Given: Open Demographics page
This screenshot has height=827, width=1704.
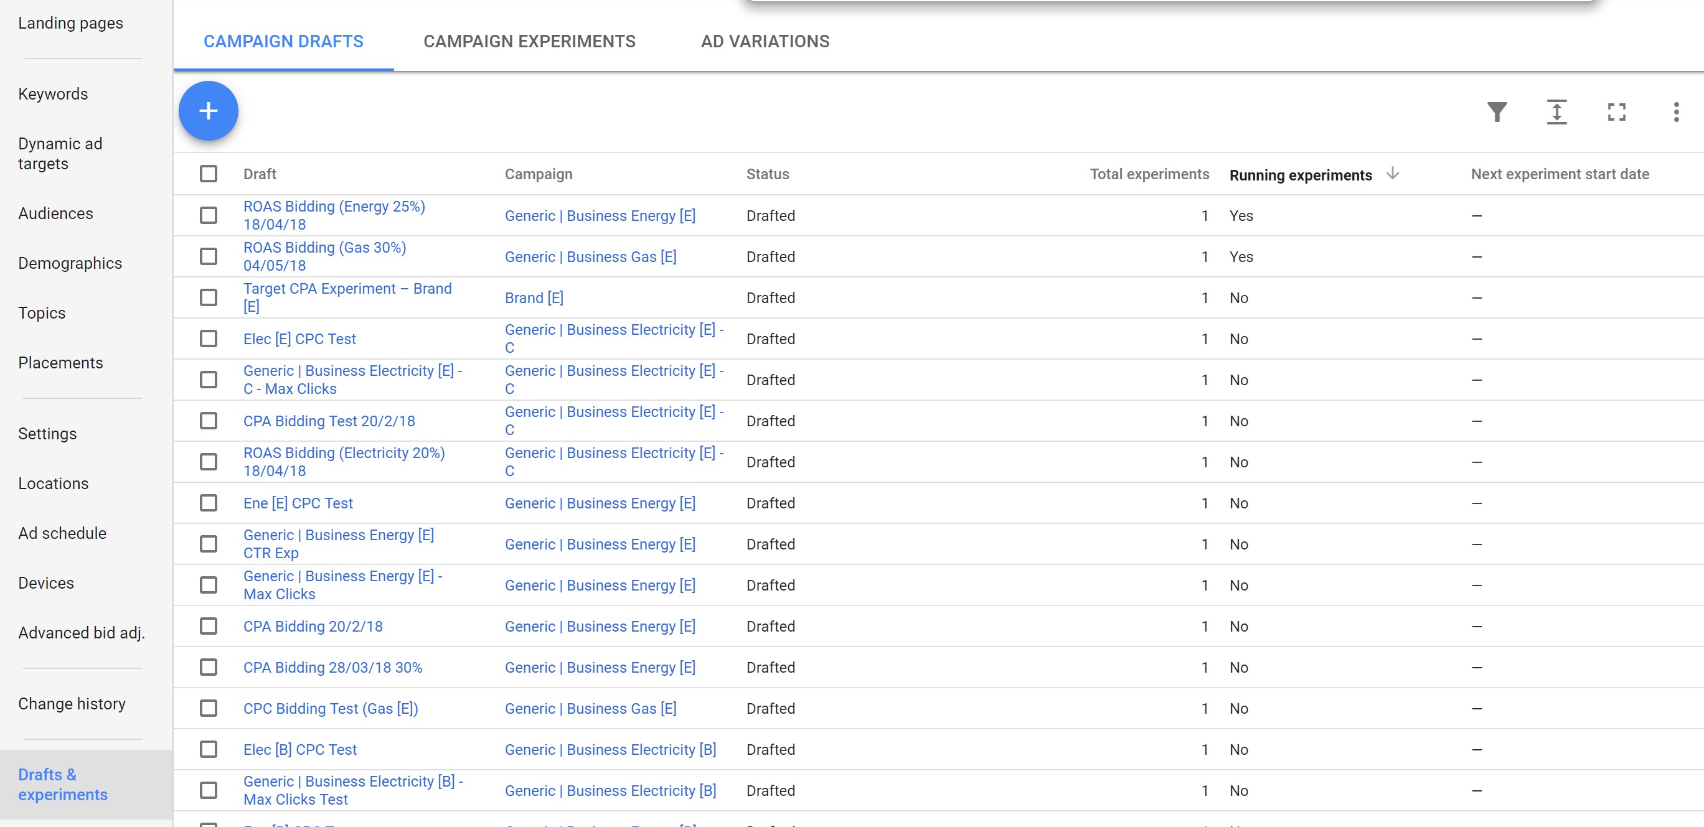Looking at the screenshot, I should [70, 263].
